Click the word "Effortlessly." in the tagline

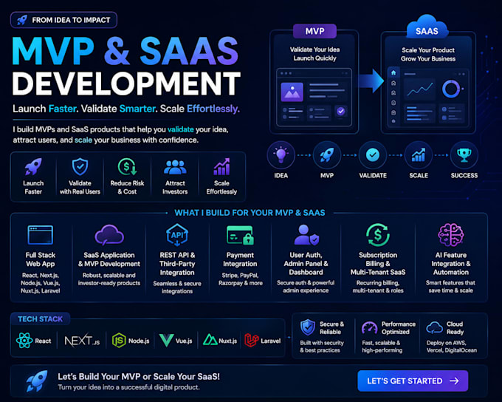[213, 109]
